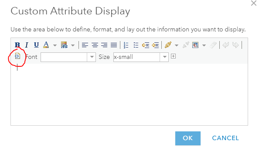The width and height of the screenshot is (259, 158).
Task: Click the plus icon to add field
Action: coord(173,56)
